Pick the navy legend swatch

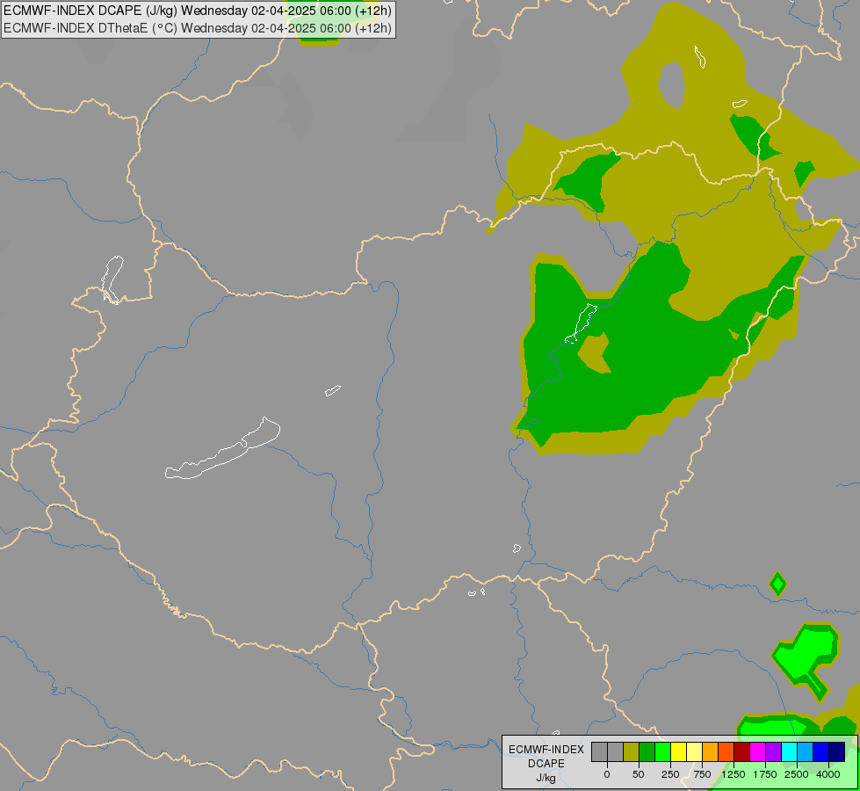pos(837,752)
